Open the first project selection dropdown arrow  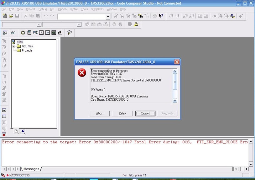[39, 24]
